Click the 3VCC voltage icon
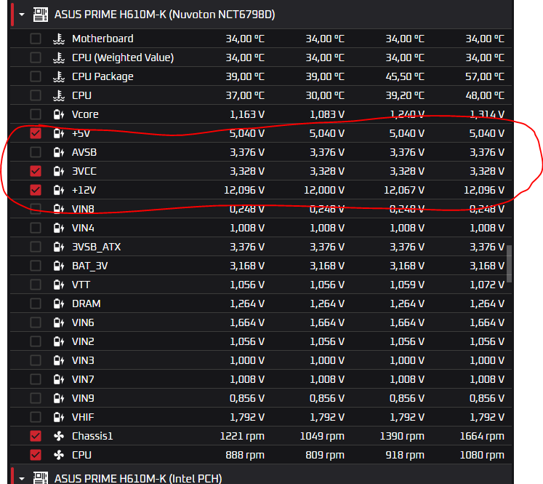The image size is (543, 484). (59, 171)
